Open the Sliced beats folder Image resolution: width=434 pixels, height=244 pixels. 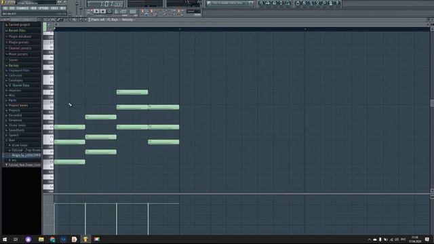click(17, 125)
